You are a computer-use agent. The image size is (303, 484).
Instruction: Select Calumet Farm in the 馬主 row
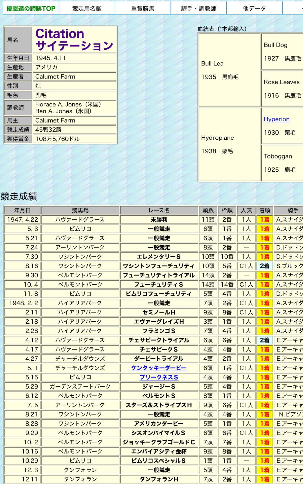coord(55,120)
